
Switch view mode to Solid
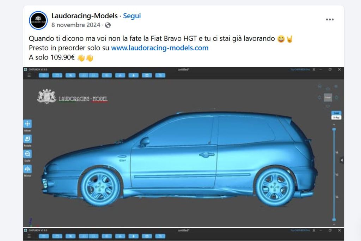[336, 113]
